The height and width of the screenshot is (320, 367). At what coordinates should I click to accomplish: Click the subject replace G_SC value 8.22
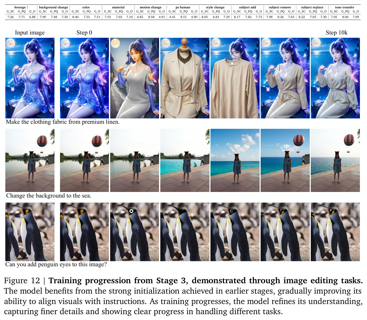point(302,17)
